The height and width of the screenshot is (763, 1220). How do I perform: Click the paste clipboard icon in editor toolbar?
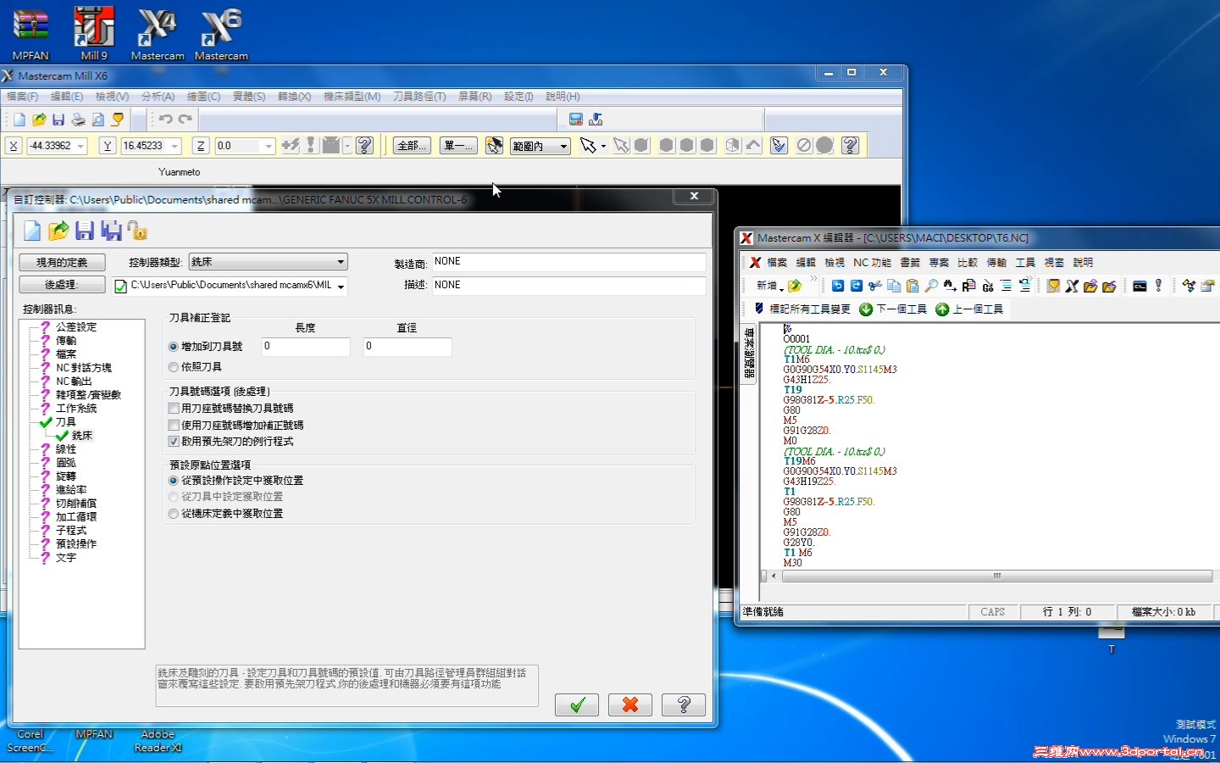(x=912, y=286)
